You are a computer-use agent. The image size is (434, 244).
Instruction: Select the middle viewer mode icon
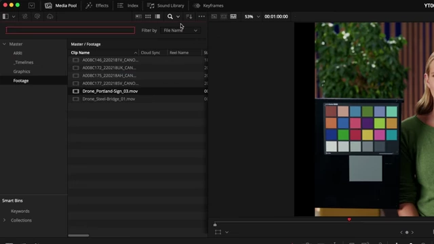point(224,16)
